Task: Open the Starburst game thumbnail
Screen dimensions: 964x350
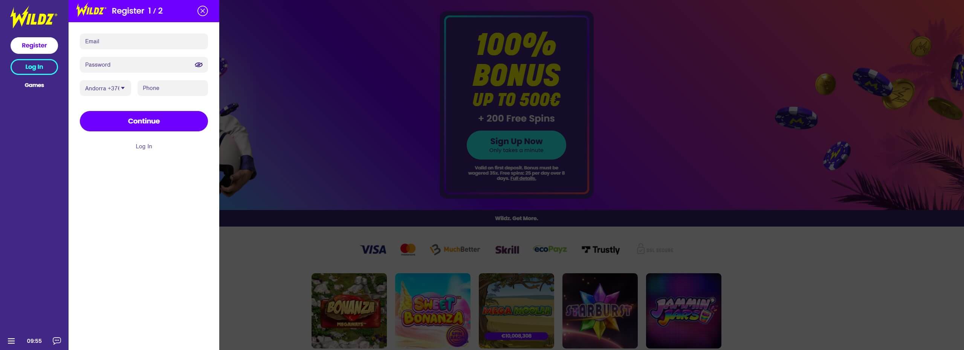Action: pyautogui.click(x=600, y=311)
